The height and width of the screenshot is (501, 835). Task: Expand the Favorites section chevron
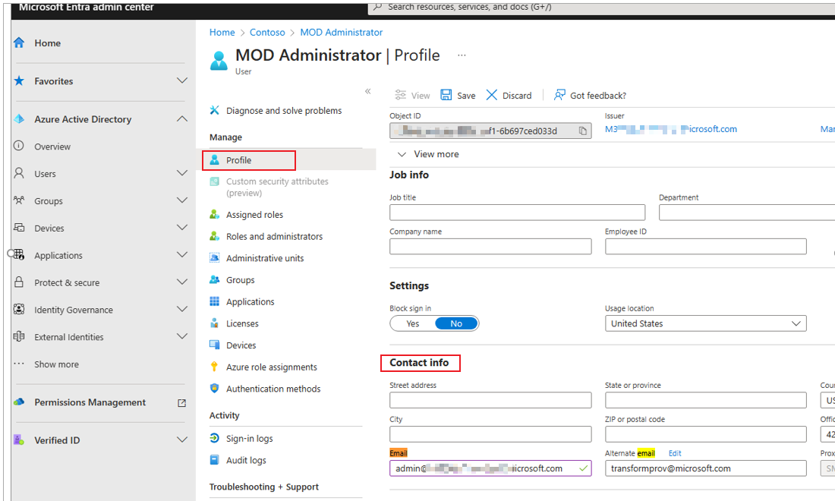coord(182,80)
